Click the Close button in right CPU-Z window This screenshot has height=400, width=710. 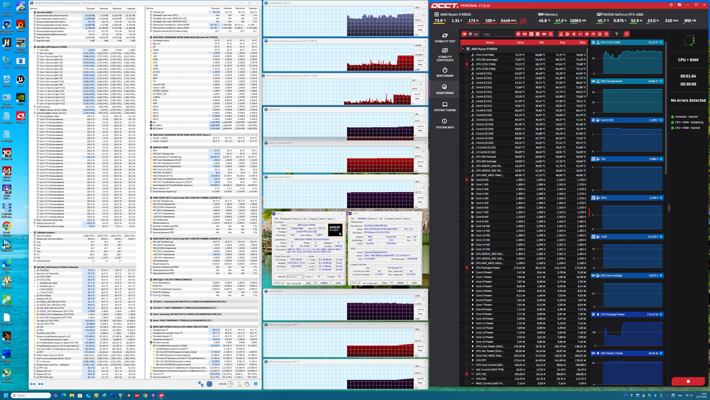click(414, 283)
